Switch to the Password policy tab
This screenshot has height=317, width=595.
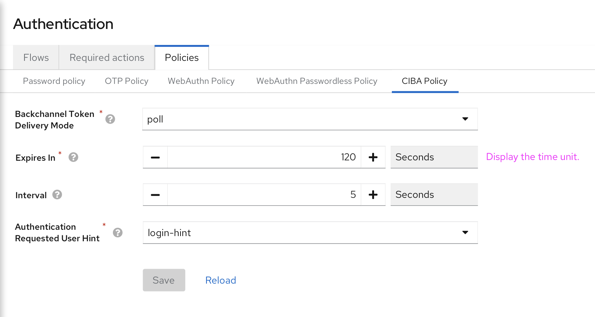[54, 81]
